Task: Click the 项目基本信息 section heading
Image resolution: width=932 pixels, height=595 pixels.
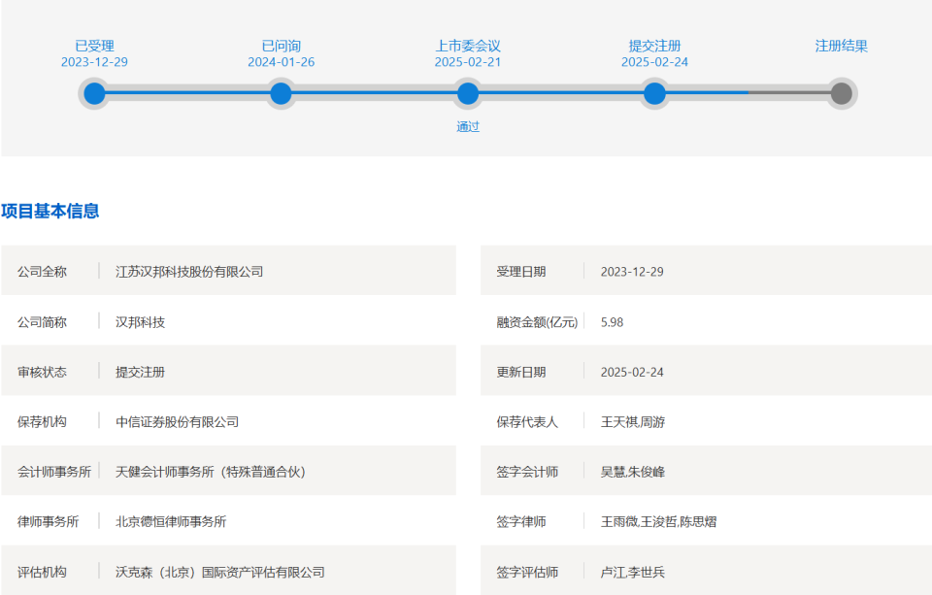Action: click(50, 211)
